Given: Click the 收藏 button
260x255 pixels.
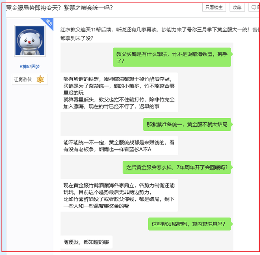Looking at the screenshot, I should (237, 7).
